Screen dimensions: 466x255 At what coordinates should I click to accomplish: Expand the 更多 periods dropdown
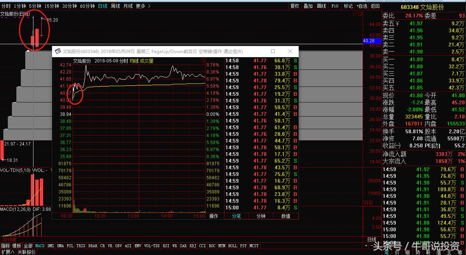coord(143,6)
